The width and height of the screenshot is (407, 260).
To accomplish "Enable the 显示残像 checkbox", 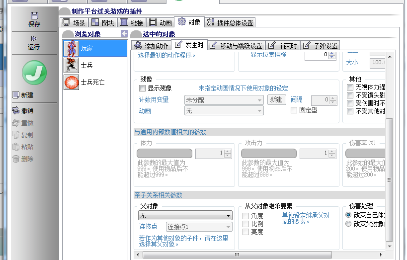I will pyautogui.click(x=142, y=88).
